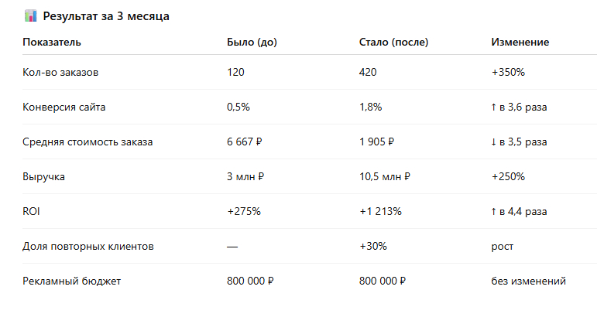Click the "Доля повторных клиентов" row label
Image resolution: width=597 pixels, height=324 pixels.
(x=88, y=246)
